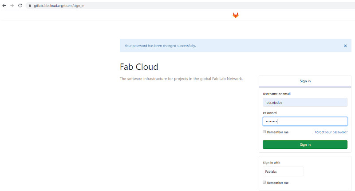Screen dimensions: 355x191
Task: Click the software infrastructure description text
Action: (181, 79)
